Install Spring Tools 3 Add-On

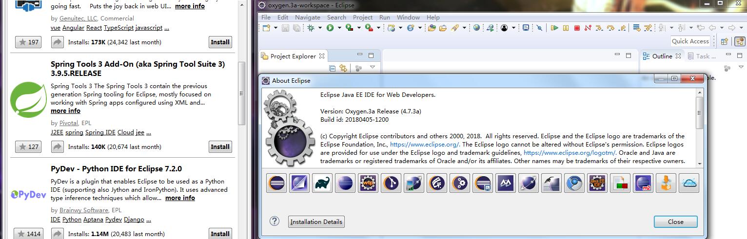pos(220,147)
